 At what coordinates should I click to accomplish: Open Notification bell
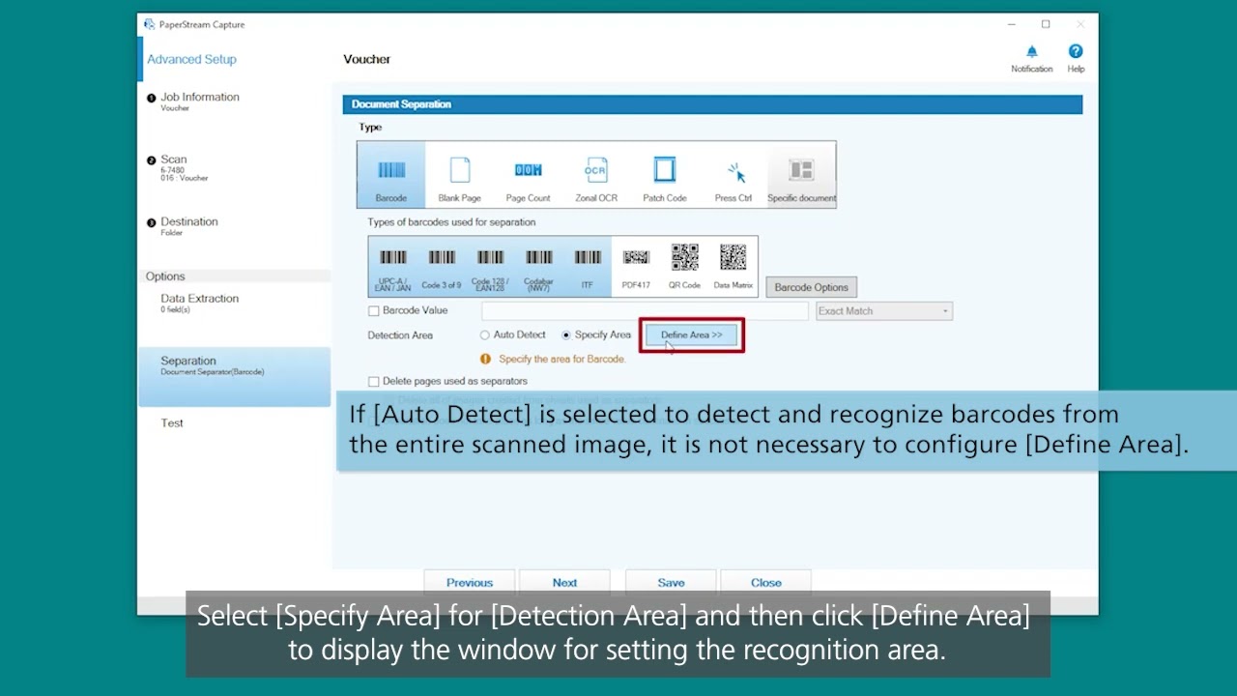1031,58
